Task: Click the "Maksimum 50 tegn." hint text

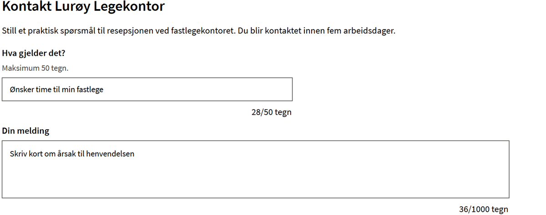Action: 35,68
